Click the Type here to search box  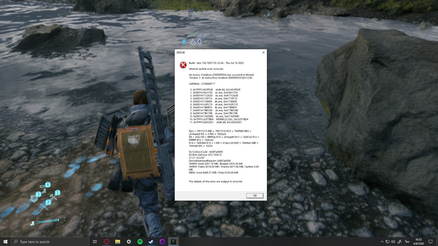tap(50, 242)
